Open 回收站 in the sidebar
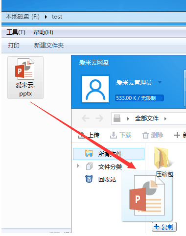186x236 pixels. coord(107,179)
